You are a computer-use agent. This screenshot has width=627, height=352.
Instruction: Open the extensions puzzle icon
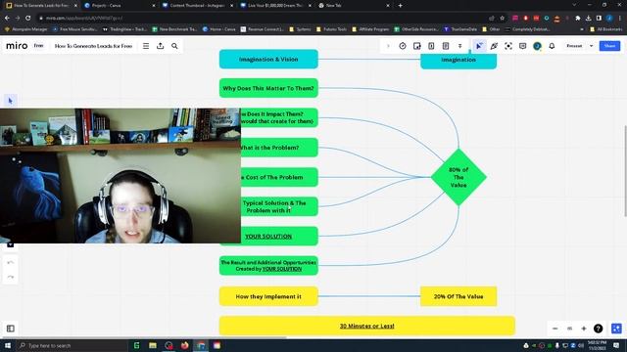[578, 18]
